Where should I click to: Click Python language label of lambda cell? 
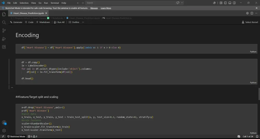(x=253, y=52)
